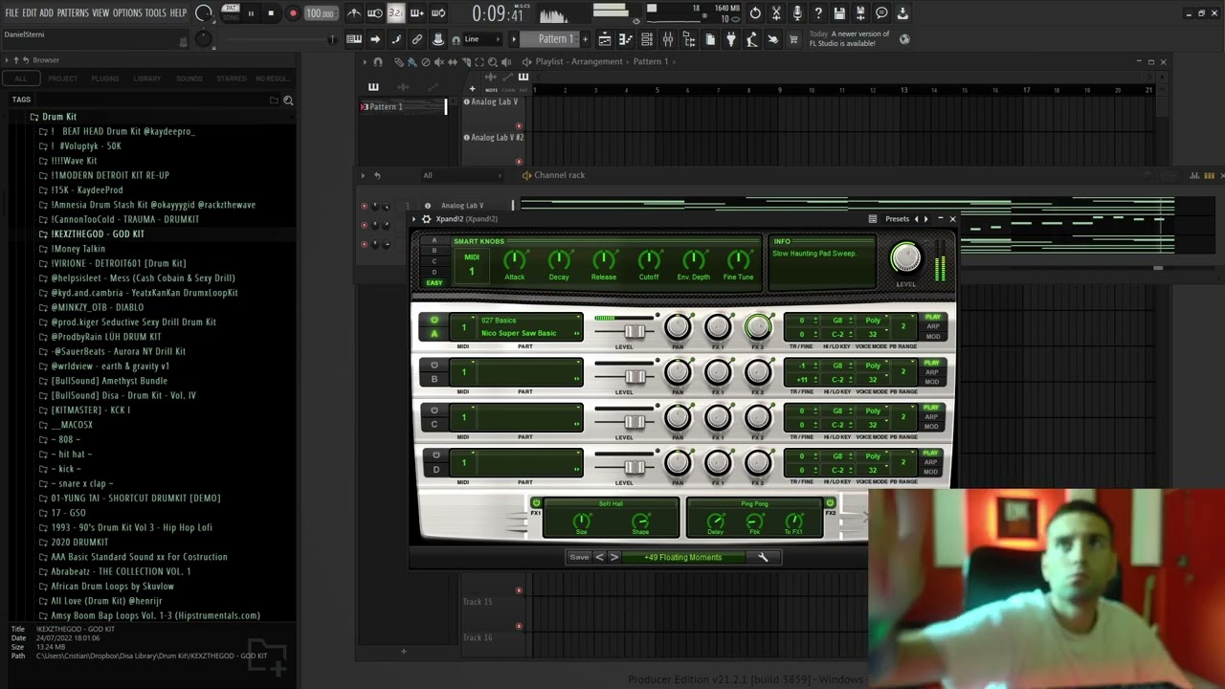
Task: Toggle the FX1 Soft Hall power button
Action: click(x=536, y=502)
